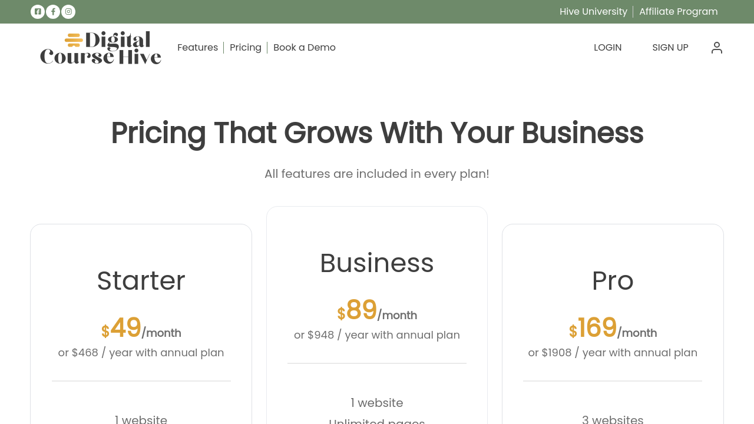Click the 'Pricing That Grows With Your Business' heading
Viewport: 754px width, 424px height.
(377, 133)
